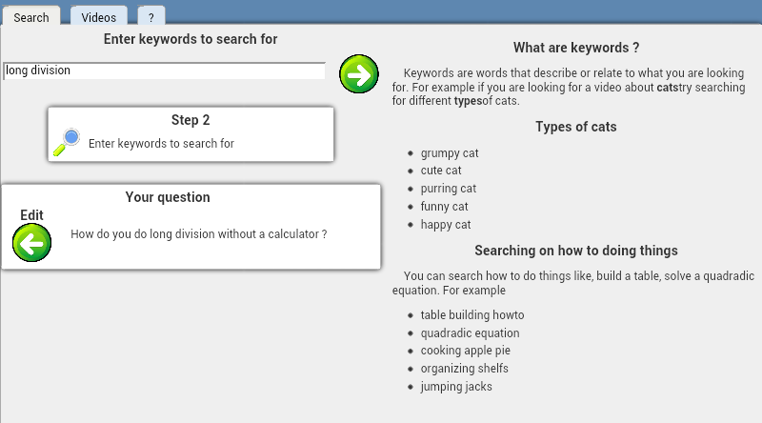Screen dimensions: 762x423
Task: Click the 'Types of cats' heading
Action: point(576,127)
